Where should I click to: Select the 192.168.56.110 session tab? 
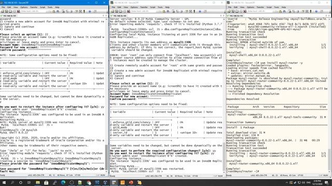[235, 16]
